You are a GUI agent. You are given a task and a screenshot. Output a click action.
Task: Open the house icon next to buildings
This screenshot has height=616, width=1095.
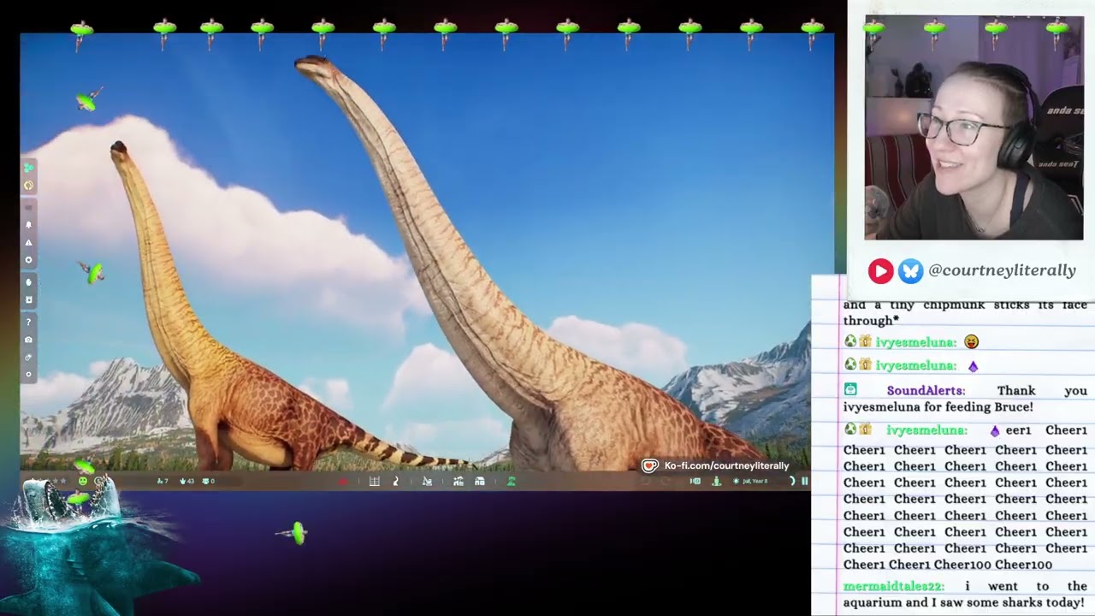pos(480,481)
